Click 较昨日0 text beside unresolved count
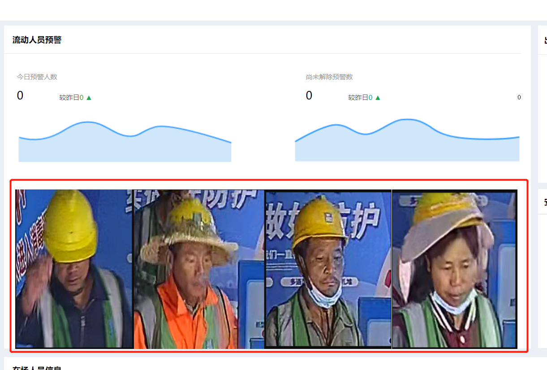Viewport: 547px width, 370px height. coord(360,98)
